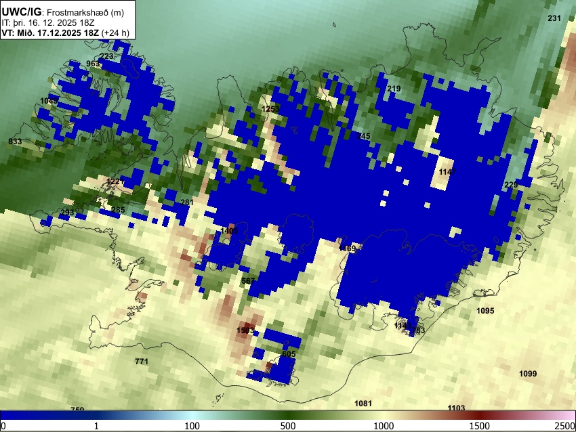Click the map value 281
576x432 pixels.
[187, 202]
